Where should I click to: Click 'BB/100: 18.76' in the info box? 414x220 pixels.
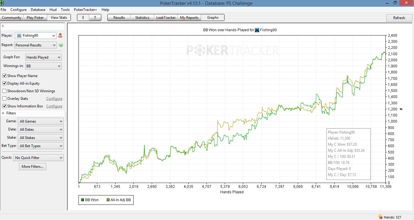(x=339, y=163)
